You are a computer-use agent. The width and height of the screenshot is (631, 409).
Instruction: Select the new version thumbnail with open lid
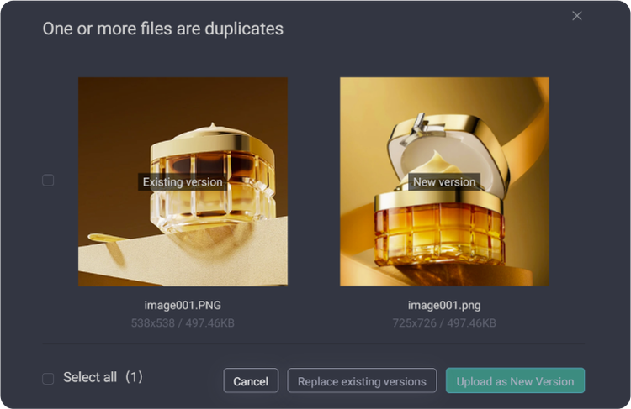pyautogui.click(x=444, y=181)
